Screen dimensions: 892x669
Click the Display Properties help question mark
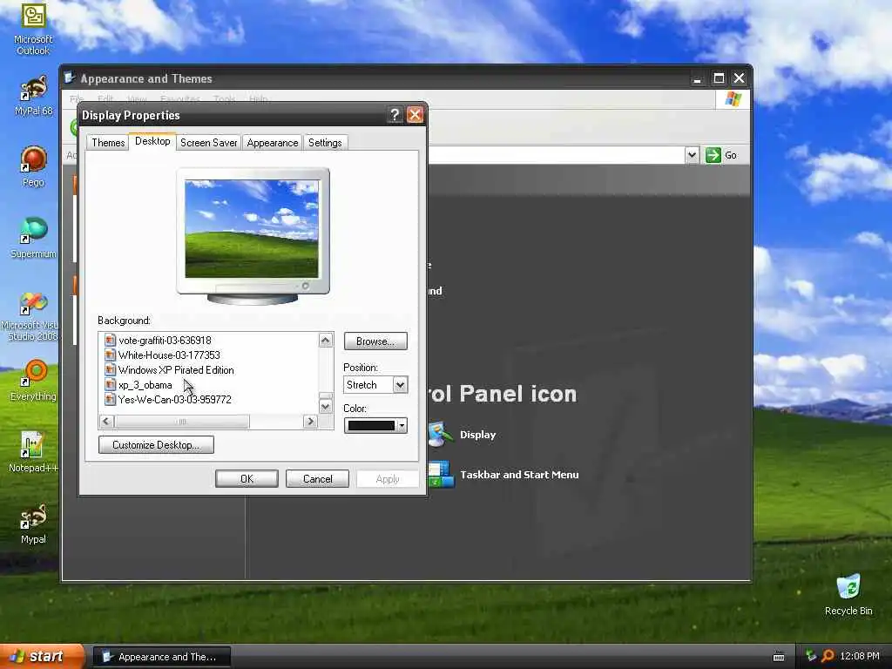395,115
